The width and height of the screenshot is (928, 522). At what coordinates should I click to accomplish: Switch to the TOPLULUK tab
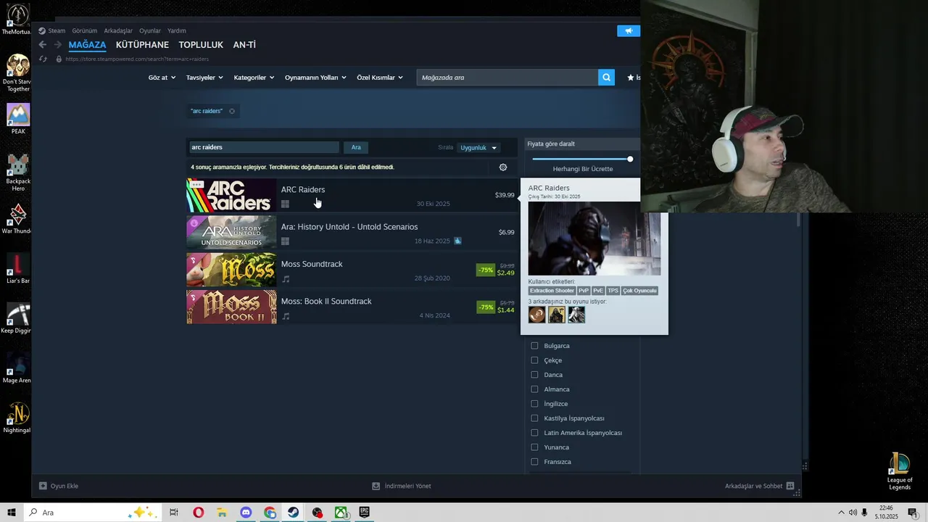click(x=201, y=45)
